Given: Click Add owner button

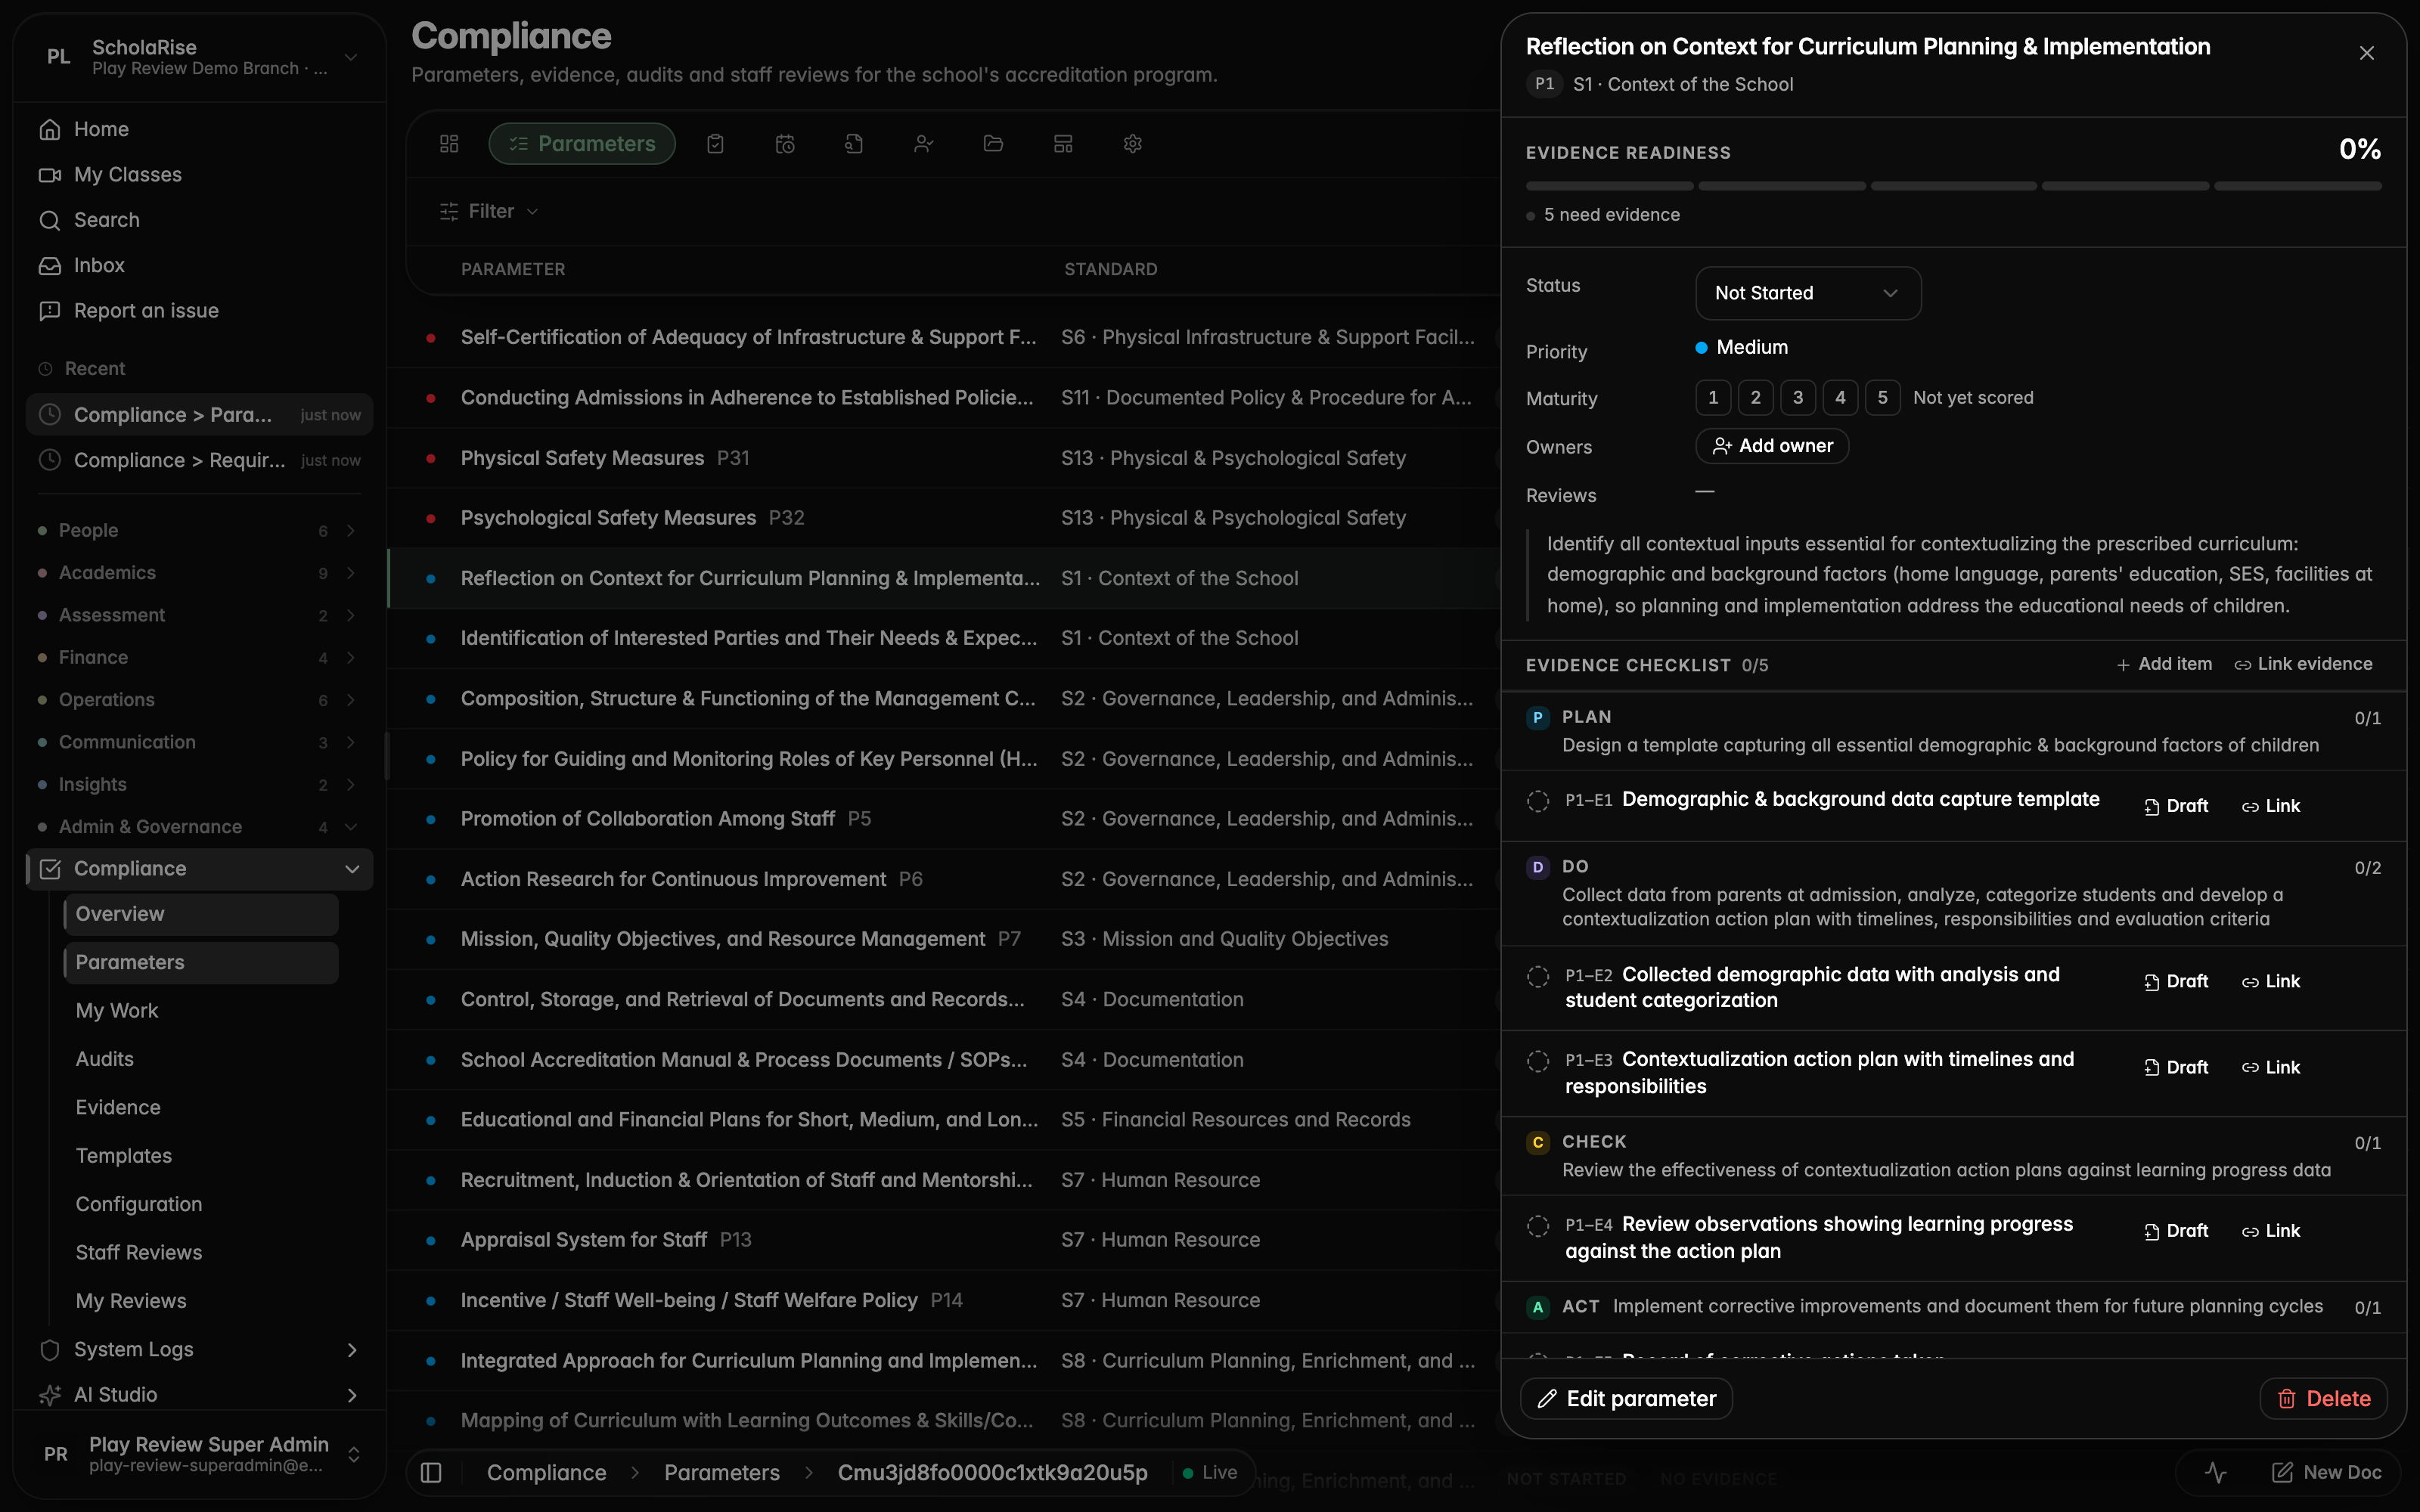Looking at the screenshot, I should click(1772, 446).
